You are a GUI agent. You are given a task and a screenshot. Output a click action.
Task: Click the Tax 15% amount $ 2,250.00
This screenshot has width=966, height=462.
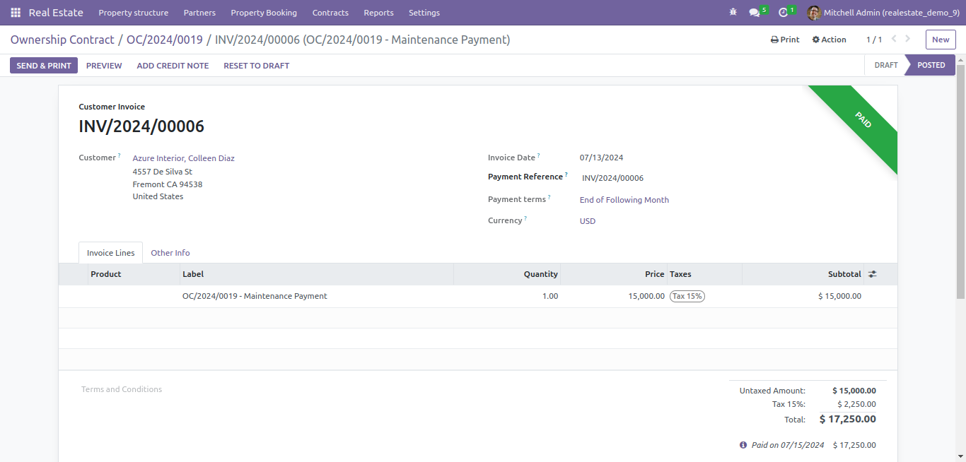pos(856,404)
